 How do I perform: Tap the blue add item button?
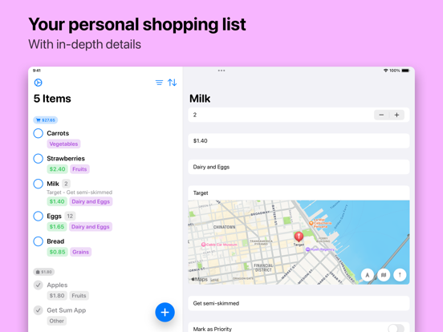tap(165, 312)
